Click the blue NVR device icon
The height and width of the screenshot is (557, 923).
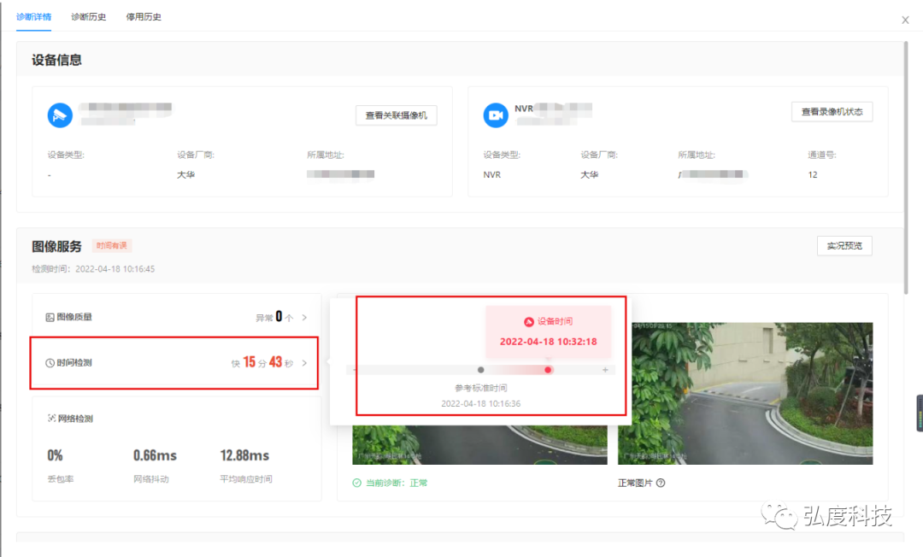tap(496, 115)
